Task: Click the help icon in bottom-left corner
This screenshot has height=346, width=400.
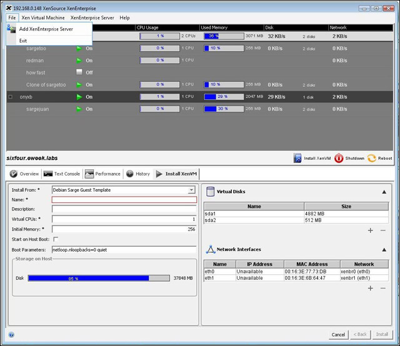Action: [x=11, y=335]
